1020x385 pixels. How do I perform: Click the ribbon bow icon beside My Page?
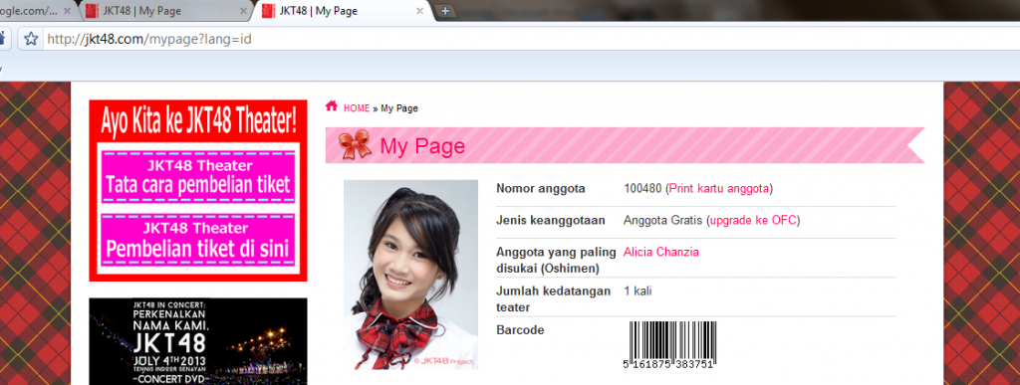(x=356, y=144)
